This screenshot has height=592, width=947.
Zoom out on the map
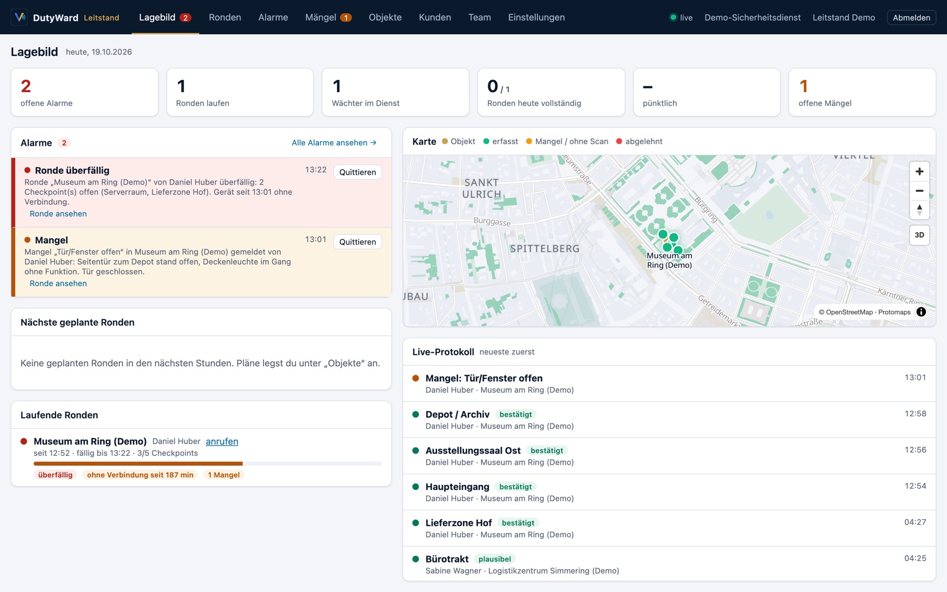[x=919, y=191]
